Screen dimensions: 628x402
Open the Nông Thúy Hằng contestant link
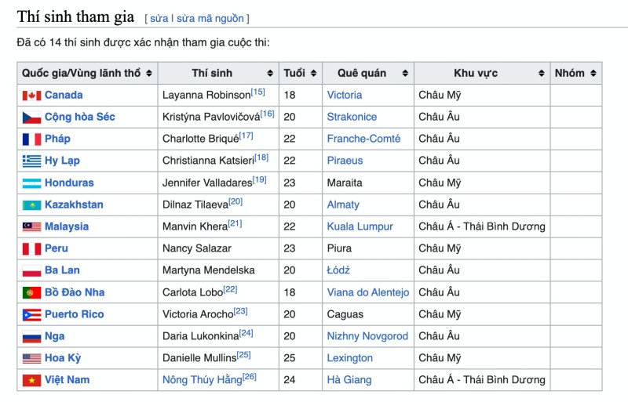tap(201, 380)
